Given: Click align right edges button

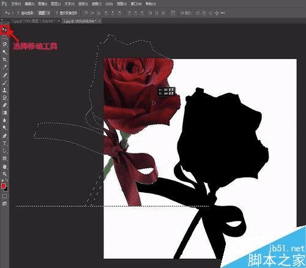Looking at the screenshot, I should point(119,13).
